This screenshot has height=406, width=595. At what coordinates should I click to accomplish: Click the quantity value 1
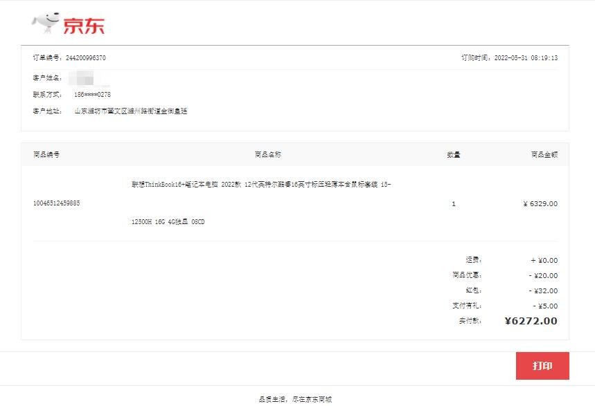(454, 203)
